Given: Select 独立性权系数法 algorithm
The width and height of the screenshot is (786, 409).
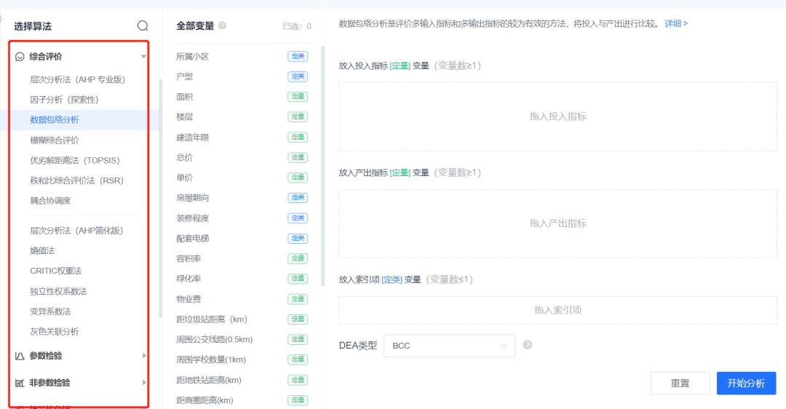Looking at the screenshot, I should [x=58, y=291].
